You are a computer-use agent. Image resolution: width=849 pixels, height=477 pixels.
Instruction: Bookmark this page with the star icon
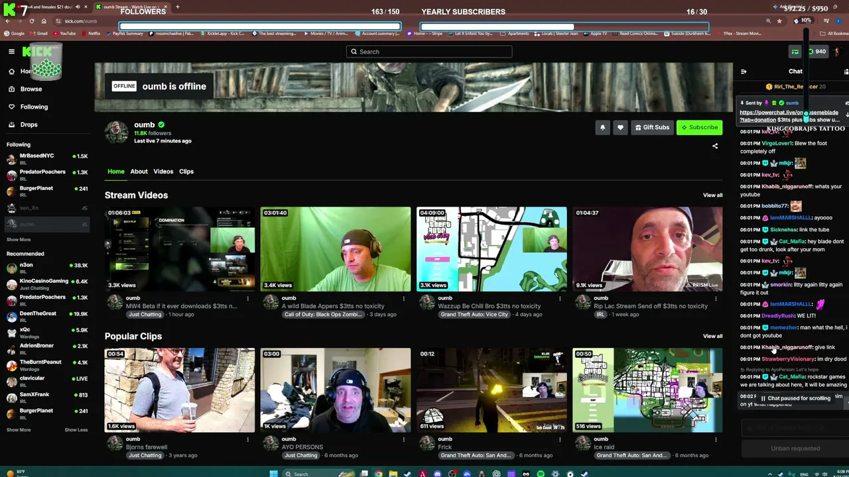pyautogui.click(x=779, y=21)
